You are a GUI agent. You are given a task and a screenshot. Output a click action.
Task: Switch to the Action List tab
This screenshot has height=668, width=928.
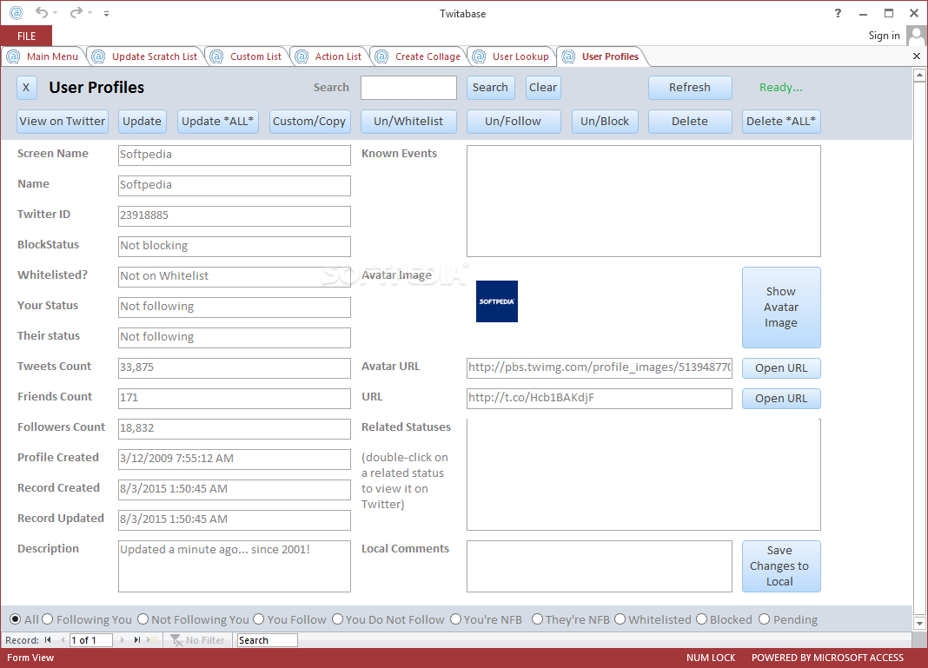[x=329, y=56]
